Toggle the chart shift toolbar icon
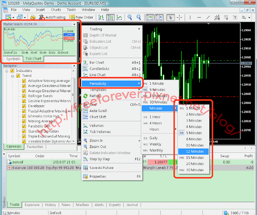The height and width of the screenshot is (215, 257). click(x=159, y=17)
